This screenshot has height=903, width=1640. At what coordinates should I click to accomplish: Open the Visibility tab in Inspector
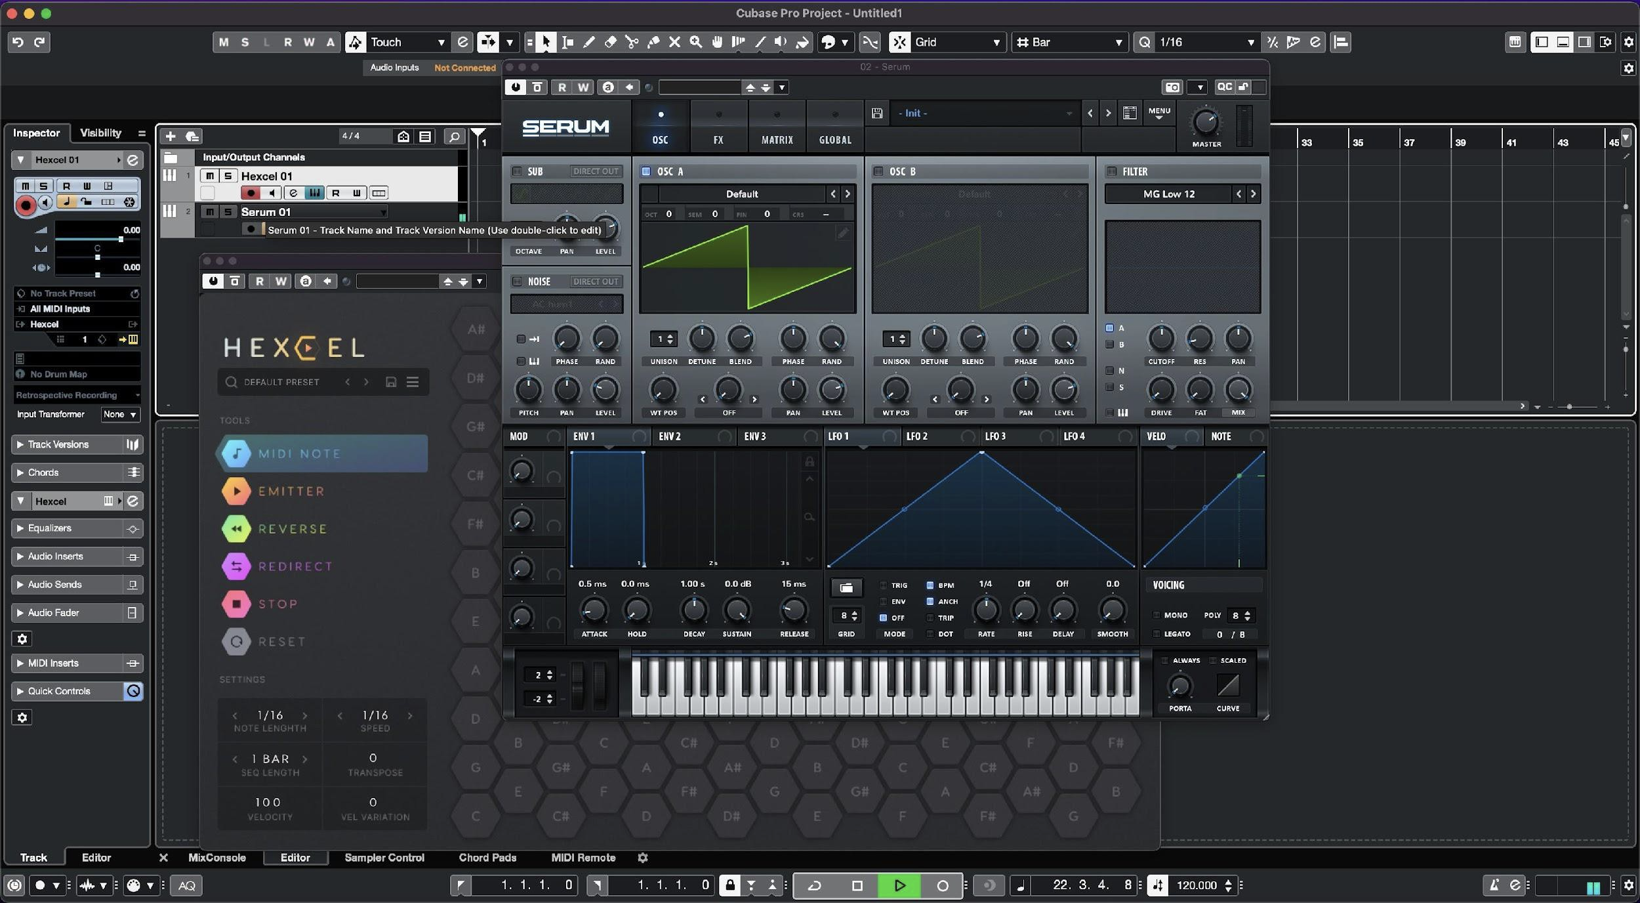(x=100, y=133)
